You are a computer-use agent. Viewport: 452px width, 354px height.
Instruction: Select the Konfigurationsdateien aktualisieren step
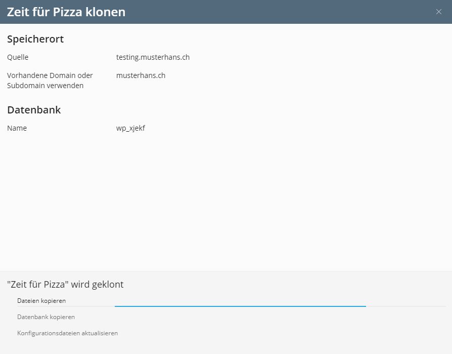click(x=67, y=333)
